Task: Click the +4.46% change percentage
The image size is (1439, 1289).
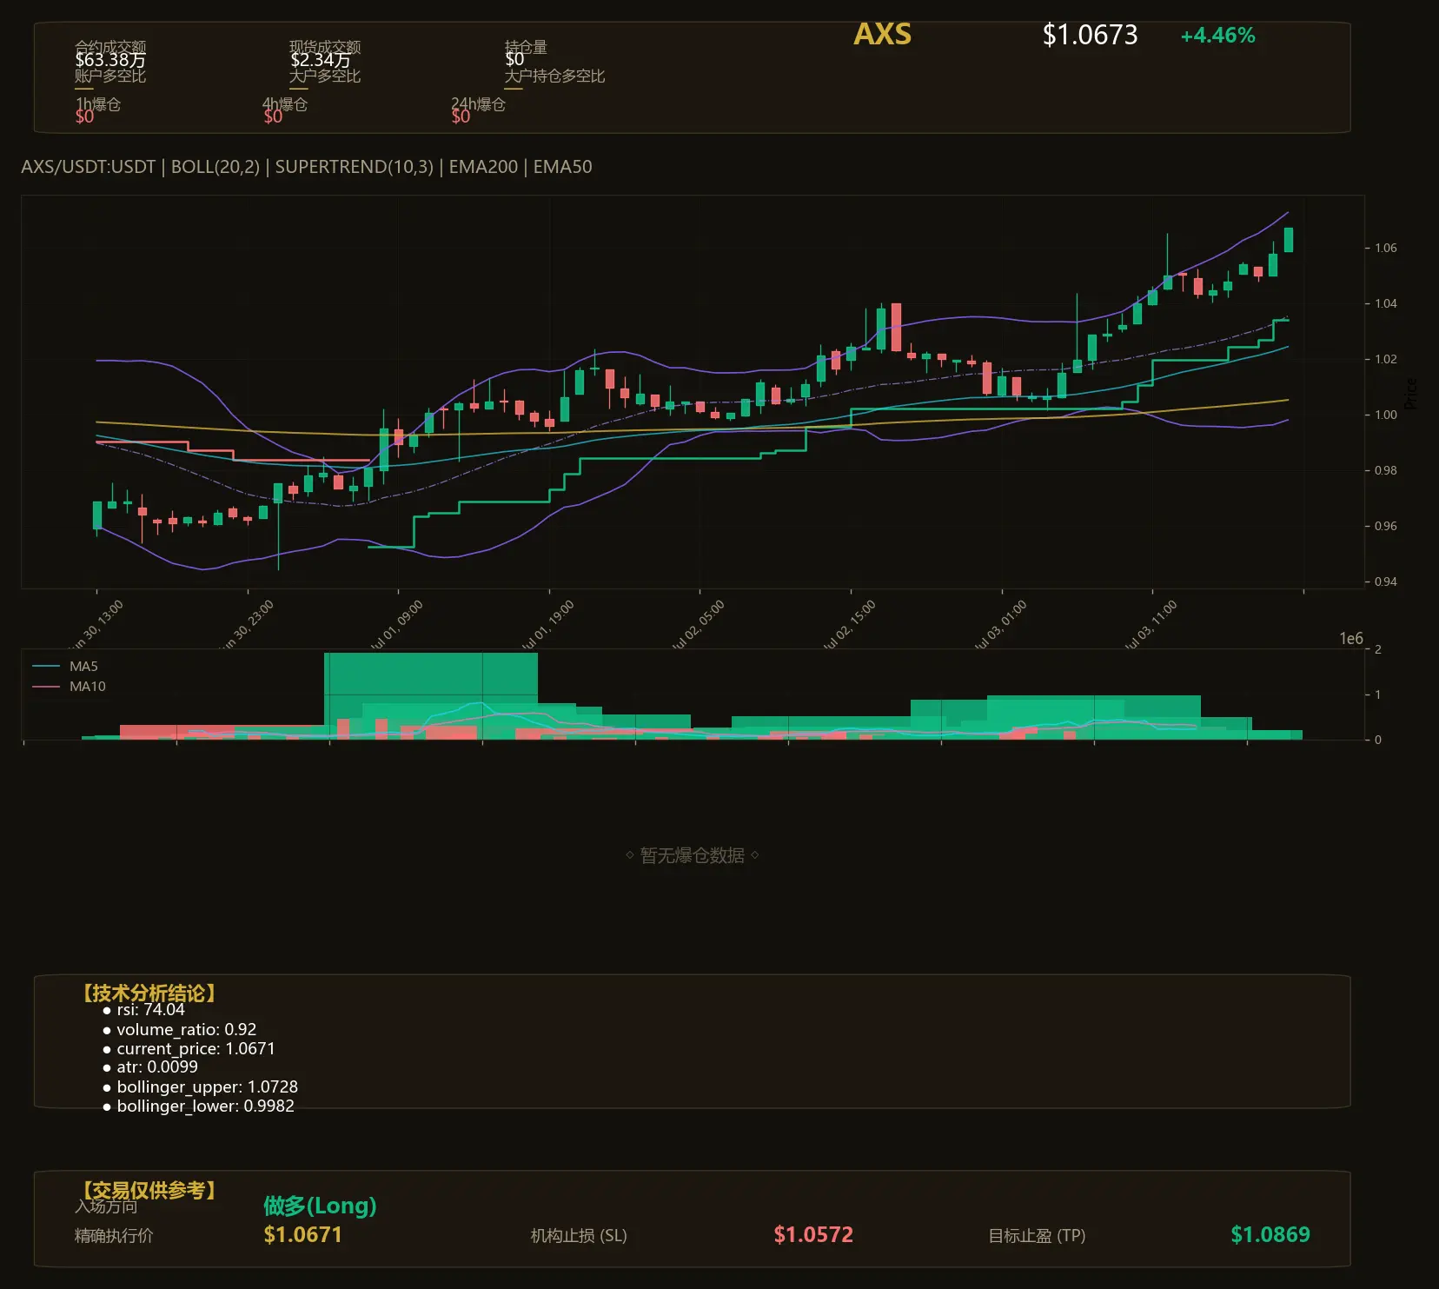Action: (x=1217, y=36)
